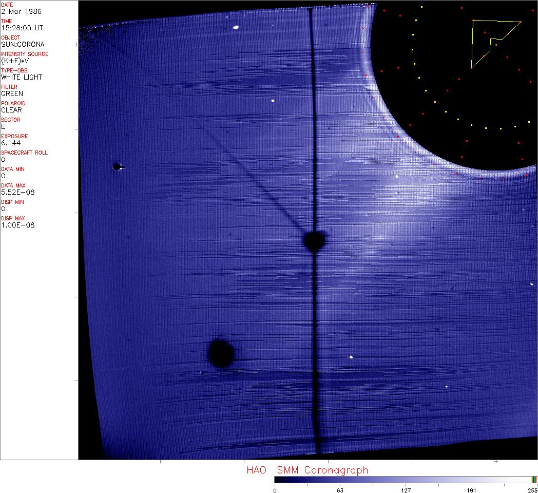Click the FILTER label
538x493 pixels.
tap(9, 87)
